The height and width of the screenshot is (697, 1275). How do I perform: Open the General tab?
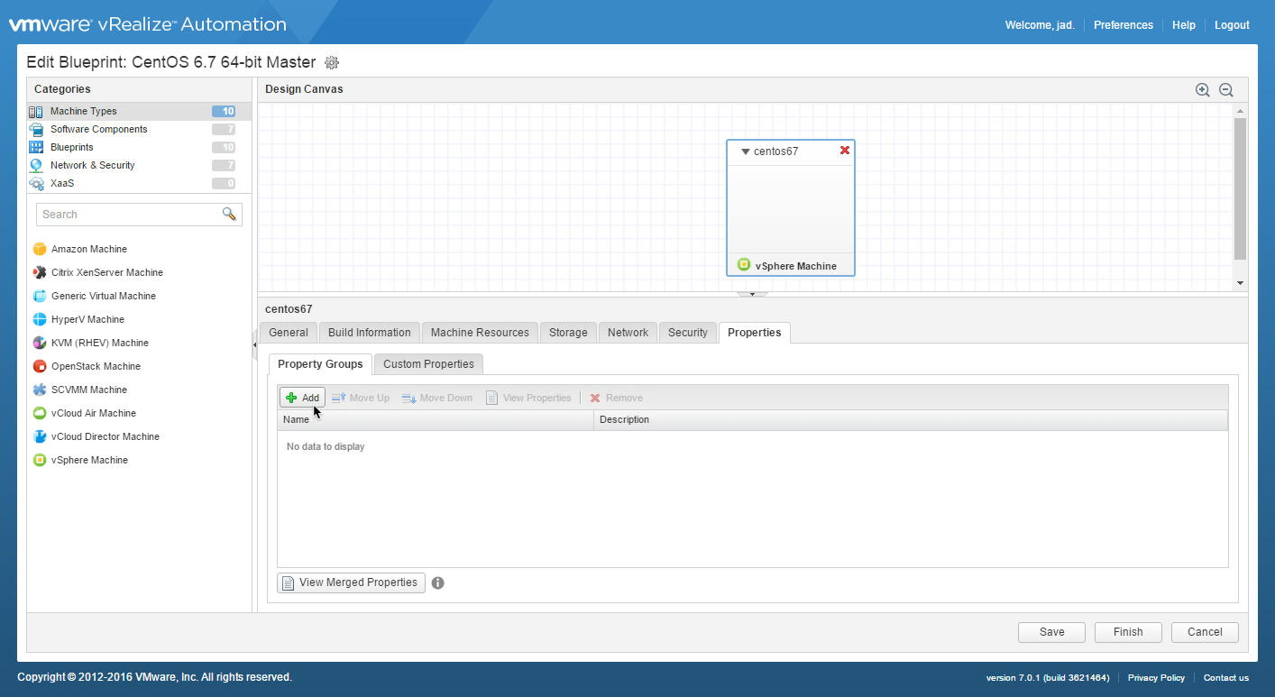pyautogui.click(x=289, y=333)
